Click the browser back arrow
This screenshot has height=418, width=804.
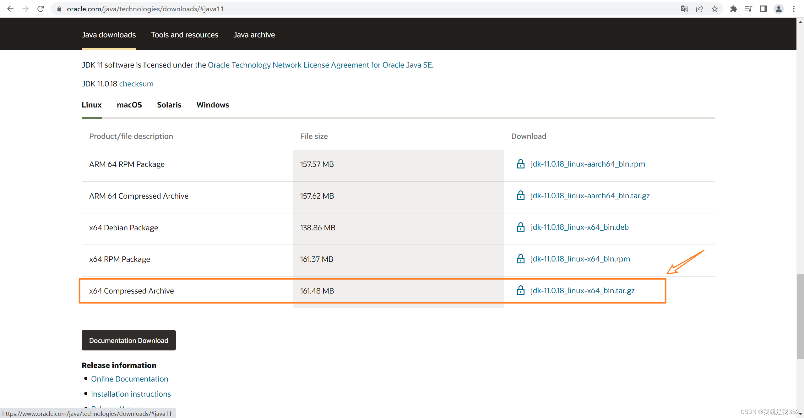[10, 9]
